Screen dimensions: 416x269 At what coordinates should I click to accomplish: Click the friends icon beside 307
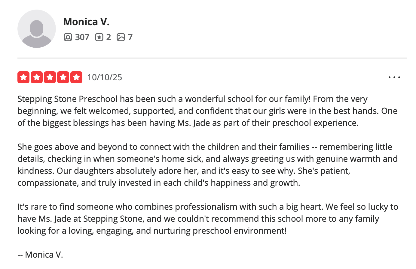tap(68, 37)
